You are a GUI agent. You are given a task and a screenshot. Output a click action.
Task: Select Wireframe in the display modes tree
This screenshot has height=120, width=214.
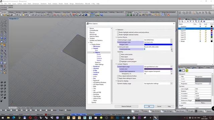pyautogui.click(x=97, y=46)
